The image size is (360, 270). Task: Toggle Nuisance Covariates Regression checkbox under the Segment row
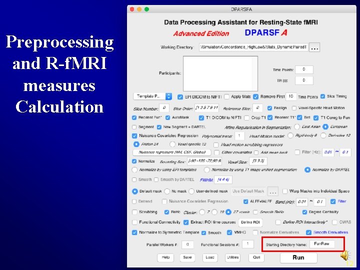[x=134, y=136]
